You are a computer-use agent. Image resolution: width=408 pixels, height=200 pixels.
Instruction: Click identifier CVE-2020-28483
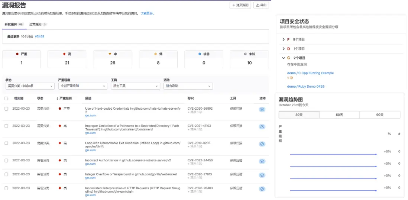200,188
